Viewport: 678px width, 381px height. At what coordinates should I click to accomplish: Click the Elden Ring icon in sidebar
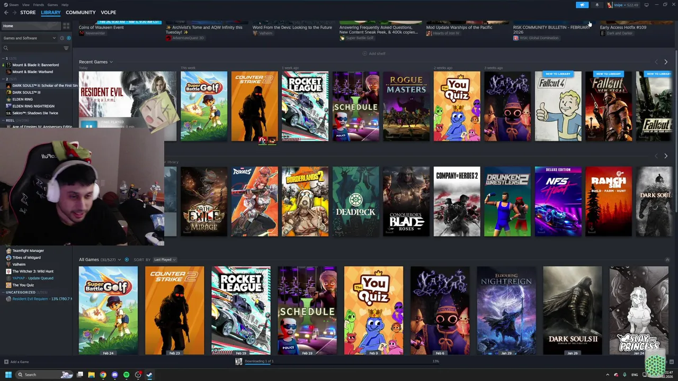click(x=8, y=99)
